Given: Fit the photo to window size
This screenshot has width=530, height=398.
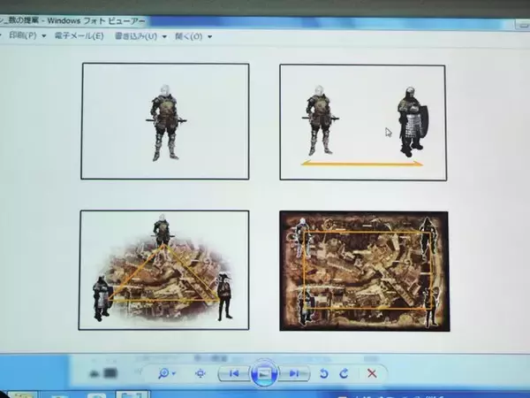Looking at the screenshot, I should click(x=200, y=373).
